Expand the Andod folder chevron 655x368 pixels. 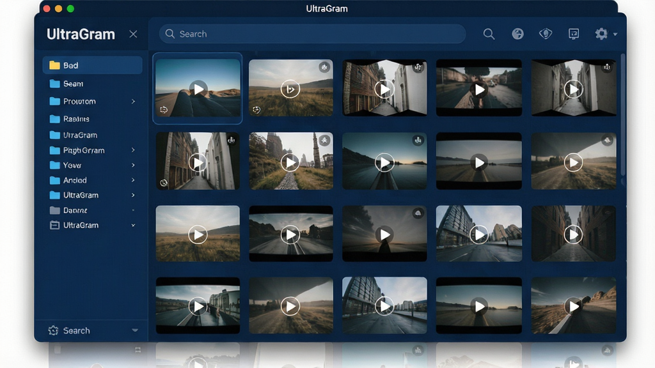(x=133, y=180)
